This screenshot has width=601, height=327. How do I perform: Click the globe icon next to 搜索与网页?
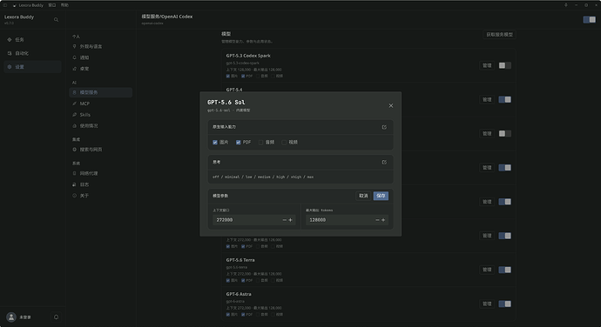[x=74, y=150]
